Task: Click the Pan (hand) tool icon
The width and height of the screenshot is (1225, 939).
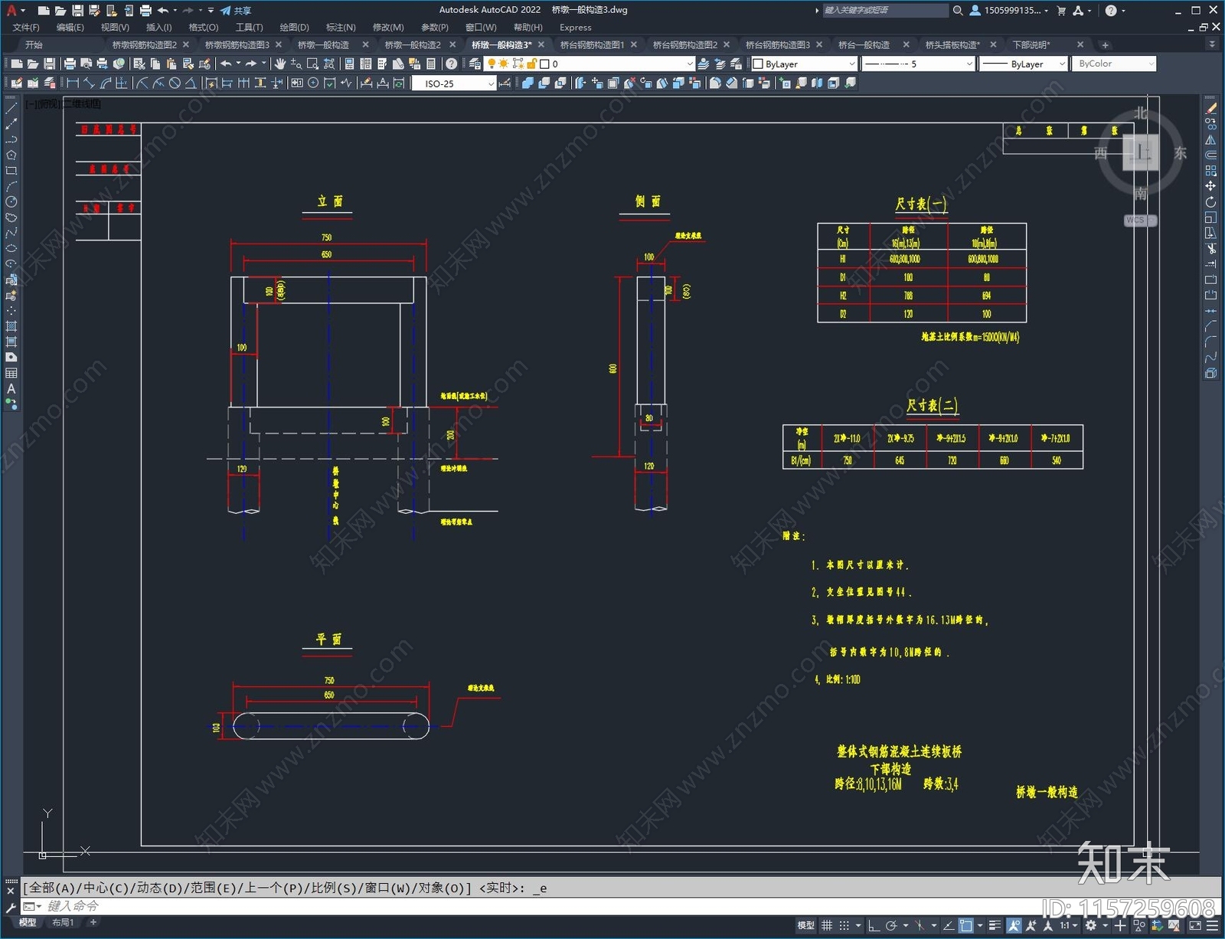Action: tap(280, 64)
